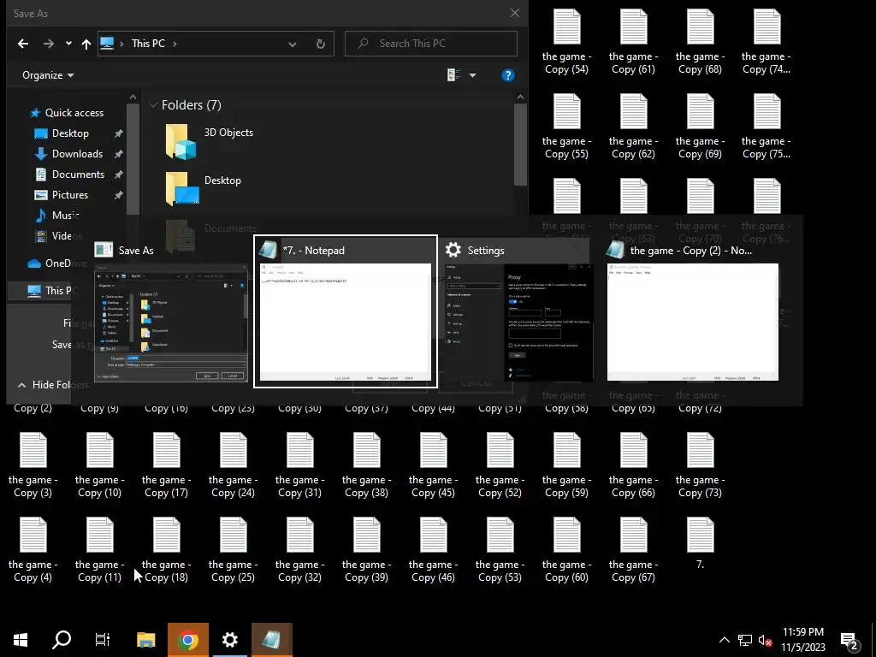Select file the game - Copy (55)
Viewport: 876px width, 657px height.
point(566,127)
